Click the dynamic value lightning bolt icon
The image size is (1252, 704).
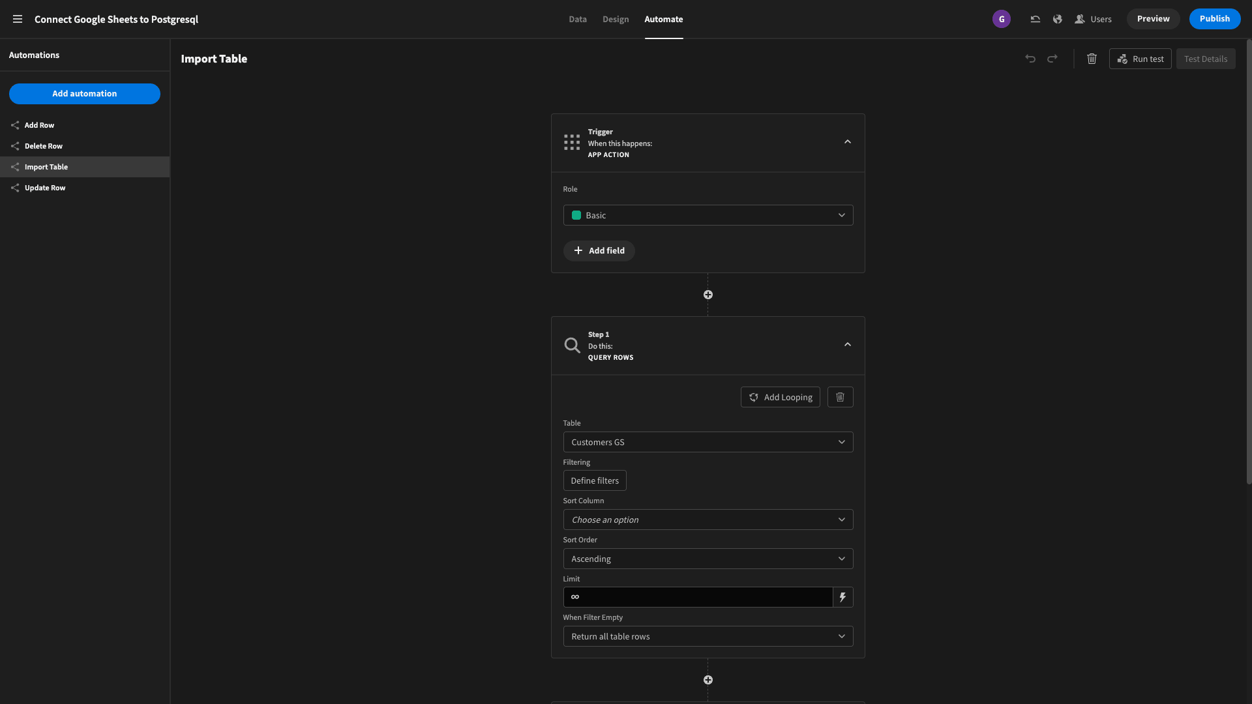coord(842,597)
